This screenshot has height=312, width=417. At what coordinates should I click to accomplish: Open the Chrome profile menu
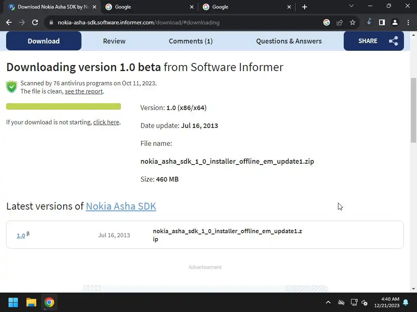[395, 23]
